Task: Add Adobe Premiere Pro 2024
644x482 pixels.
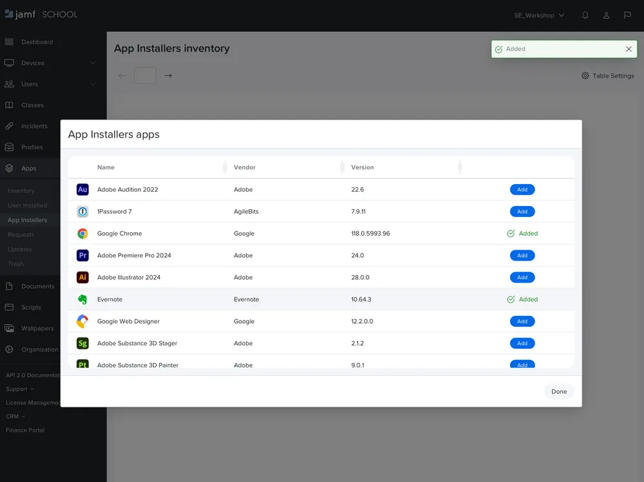Action: pyautogui.click(x=522, y=255)
